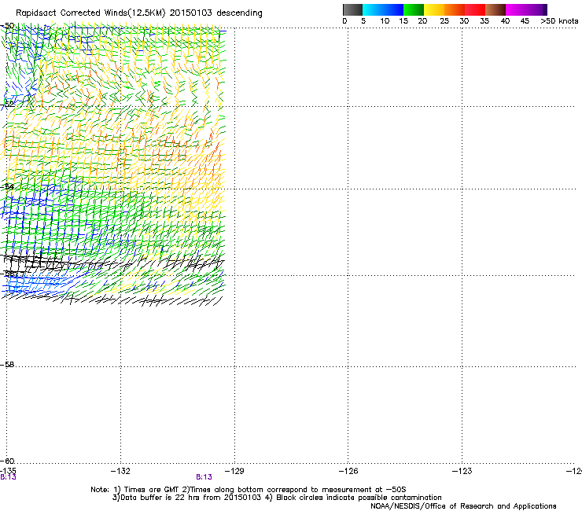
Task: Click the '45' legend scale label
Action: pos(525,21)
